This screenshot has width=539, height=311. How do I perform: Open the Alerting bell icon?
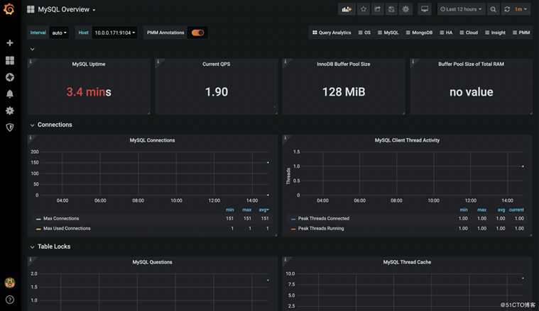pos(10,94)
